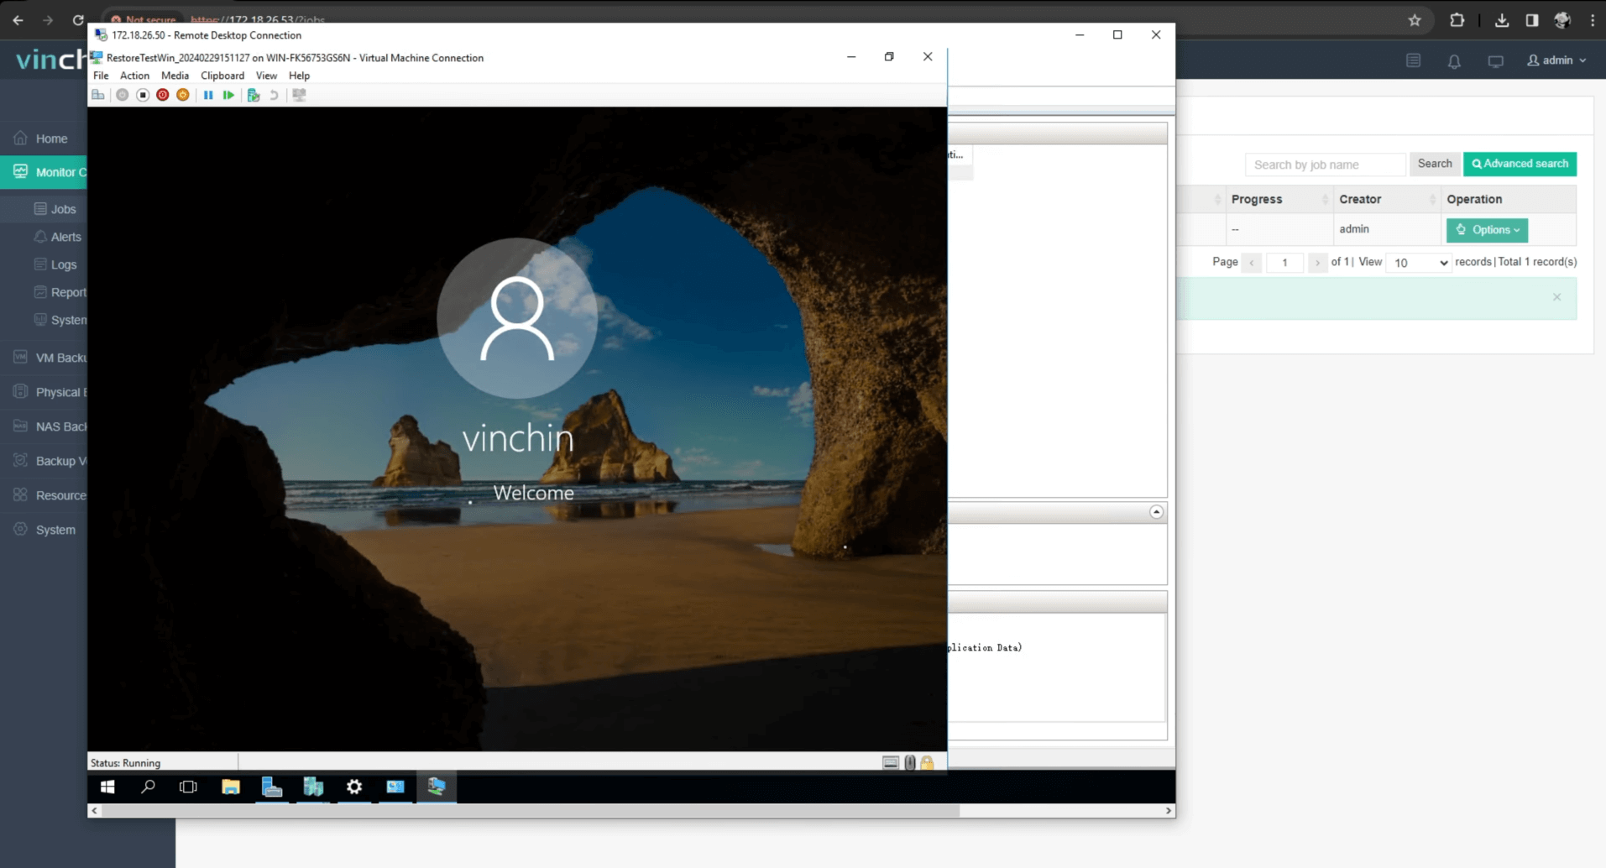The height and width of the screenshot is (868, 1606).
Task: Turn off the VM with stop icon
Action: [x=143, y=95]
